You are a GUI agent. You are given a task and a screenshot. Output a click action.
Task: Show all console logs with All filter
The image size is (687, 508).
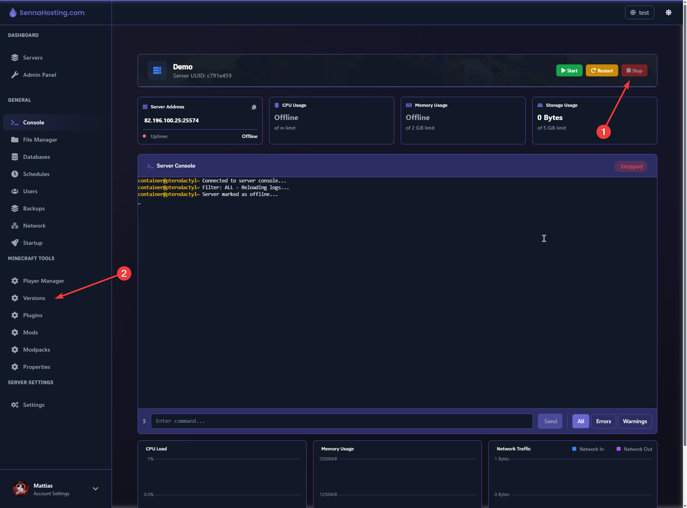pyautogui.click(x=581, y=421)
